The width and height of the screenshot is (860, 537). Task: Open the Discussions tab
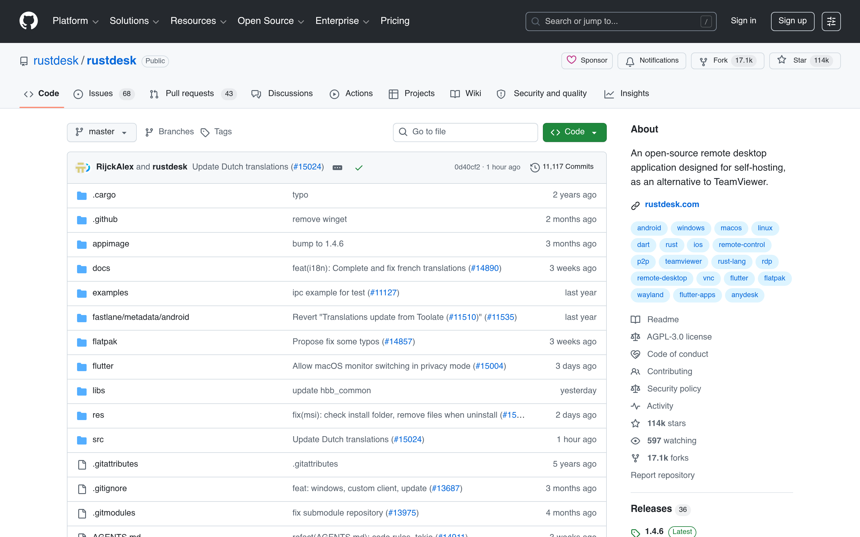coord(282,94)
